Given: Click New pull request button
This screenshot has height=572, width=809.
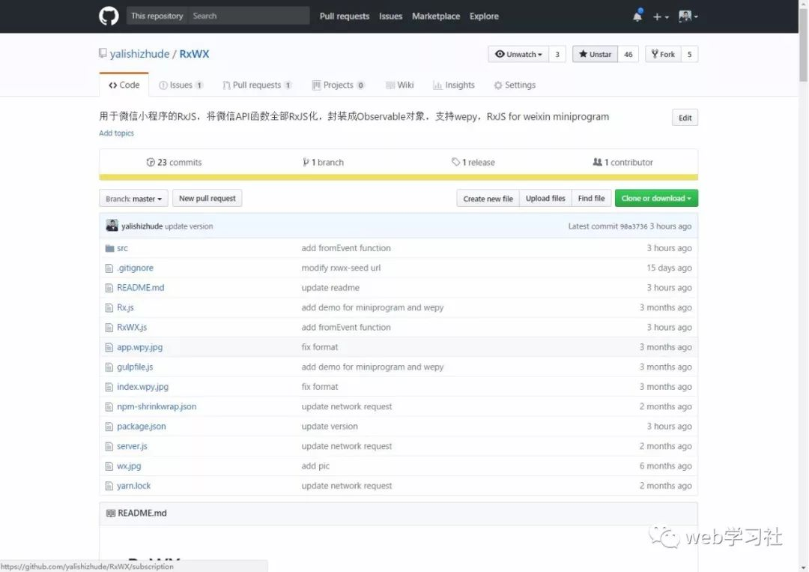Looking at the screenshot, I should [x=207, y=198].
